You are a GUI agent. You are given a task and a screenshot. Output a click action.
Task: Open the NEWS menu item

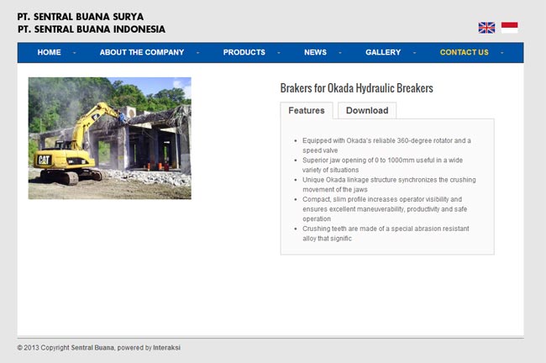click(315, 52)
